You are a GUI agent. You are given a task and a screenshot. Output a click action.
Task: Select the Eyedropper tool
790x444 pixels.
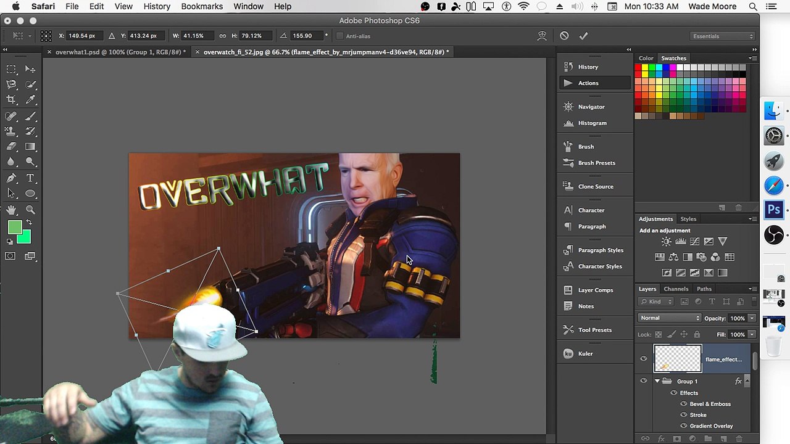coord(30,99)
